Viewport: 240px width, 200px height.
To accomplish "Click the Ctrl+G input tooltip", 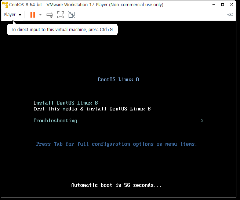I will pos(62,29).
